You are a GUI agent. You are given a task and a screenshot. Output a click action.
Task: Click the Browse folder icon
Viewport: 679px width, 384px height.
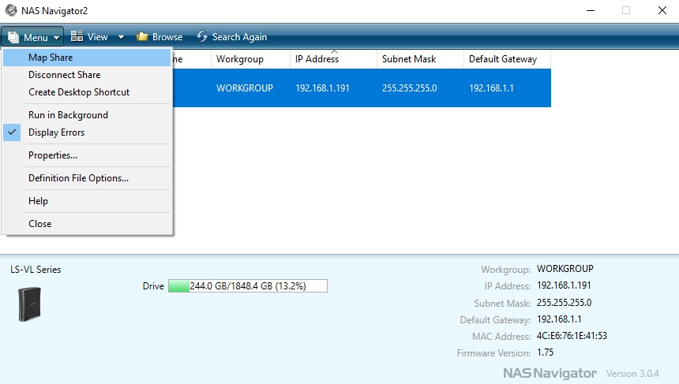(142, 37)
